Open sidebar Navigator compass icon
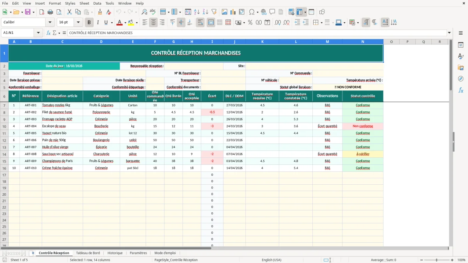Screen dimensions: 468x263 point(461,79)
